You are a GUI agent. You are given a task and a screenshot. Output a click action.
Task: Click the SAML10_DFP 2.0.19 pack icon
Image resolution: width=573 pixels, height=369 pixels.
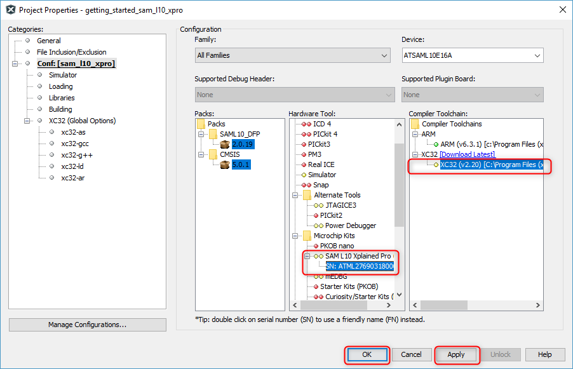[224, 144]
